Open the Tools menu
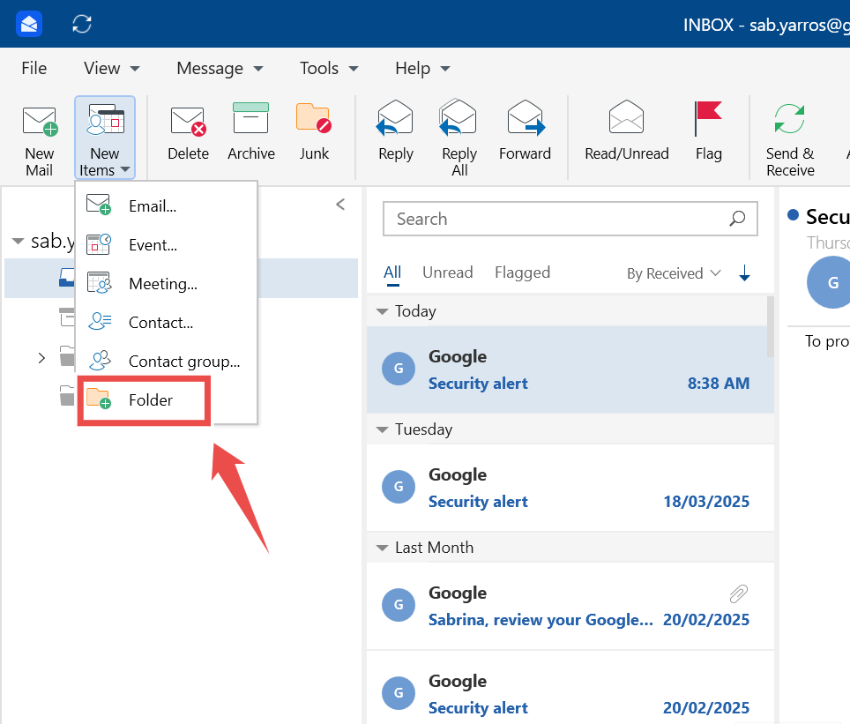850x724 pixels. tap(329, 68)
